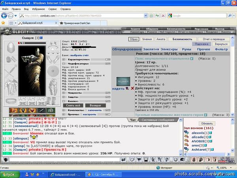Click info icon next to alexwis[1]

[211, 133]
